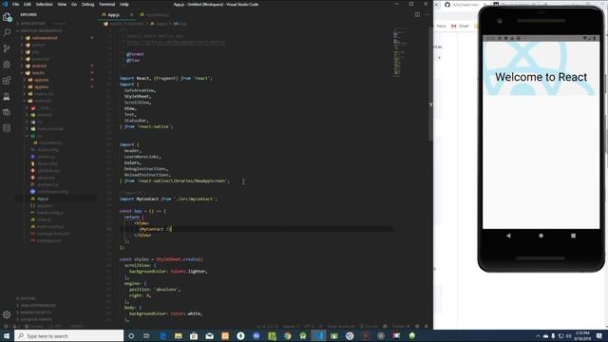
Task: Open the Action Center notifications icon
Action: click(x=599, y=335)
